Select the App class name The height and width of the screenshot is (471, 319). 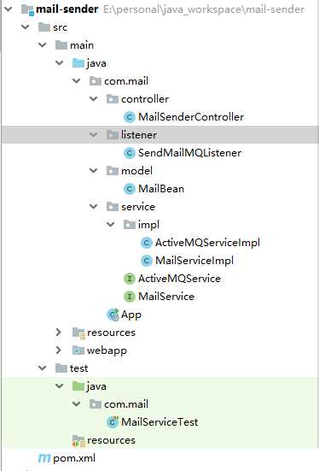click(x=131, y=315)
